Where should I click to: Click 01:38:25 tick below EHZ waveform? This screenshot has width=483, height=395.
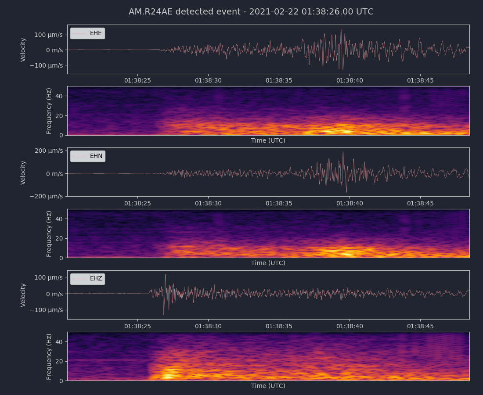(x=137, y=327)
